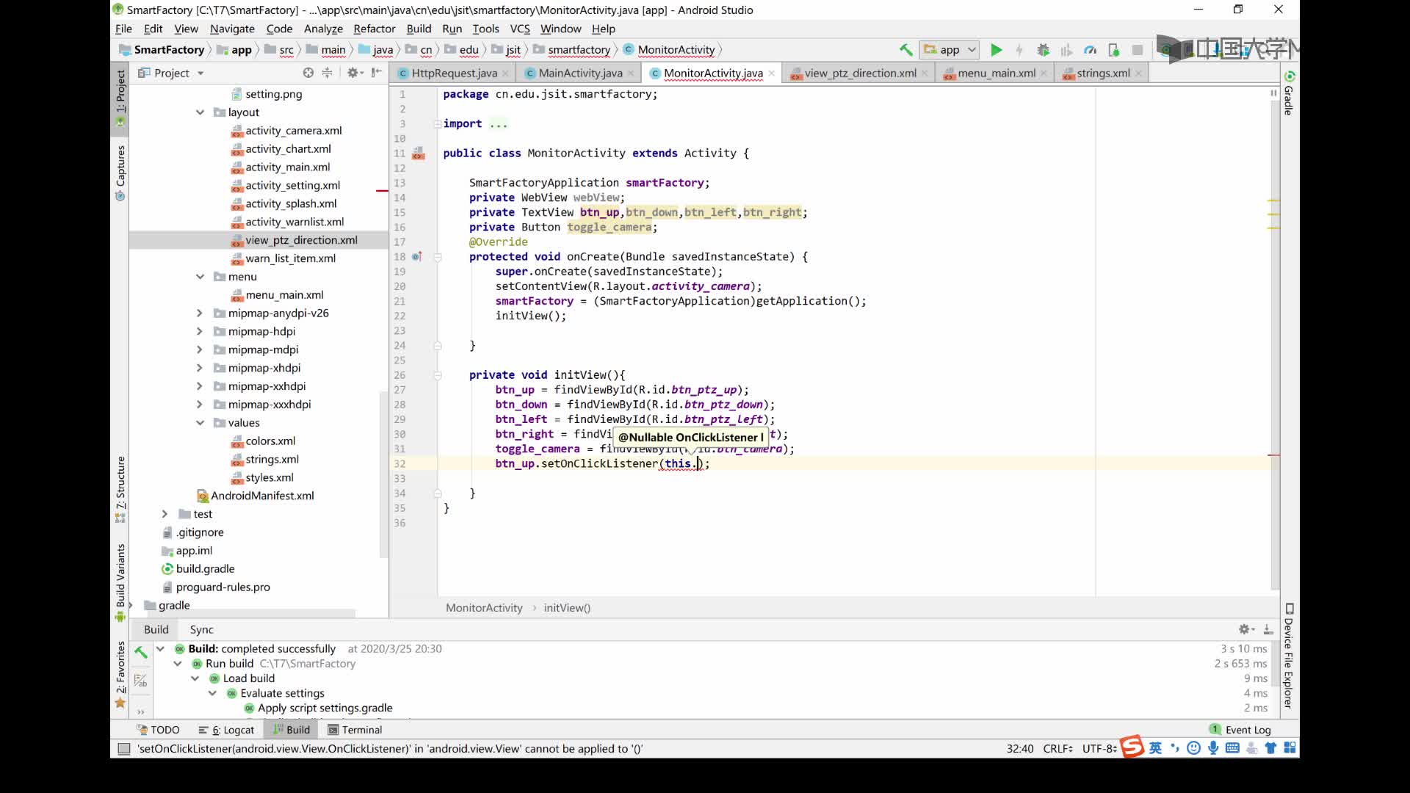Click the red error stripe mark in editor scrollbar
Screen dimensions: 1410x793
tap(1273, 455)
